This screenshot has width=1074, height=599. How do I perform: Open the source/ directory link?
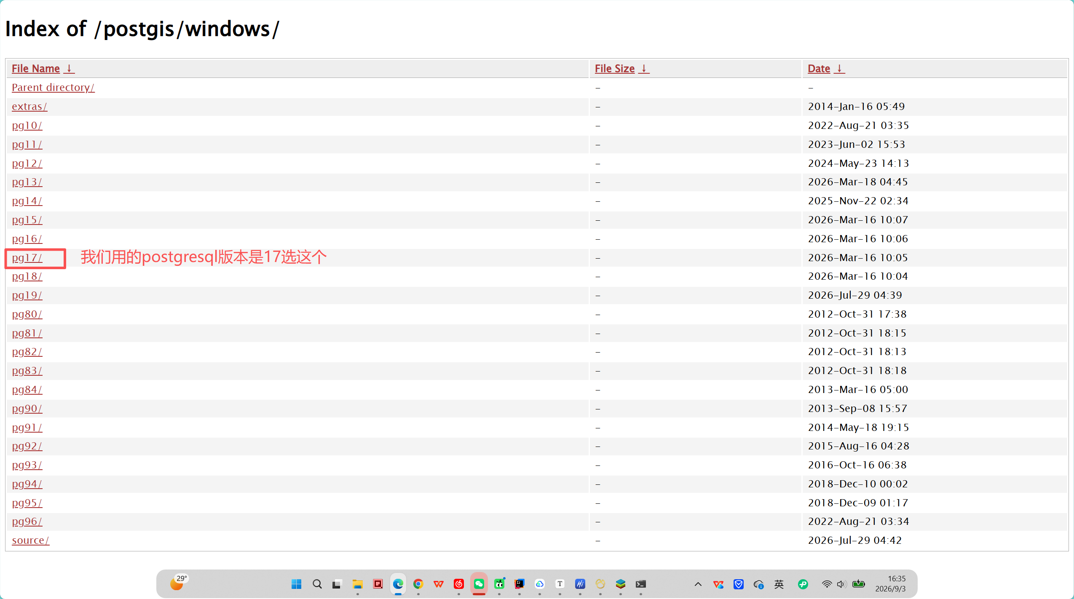30,540
